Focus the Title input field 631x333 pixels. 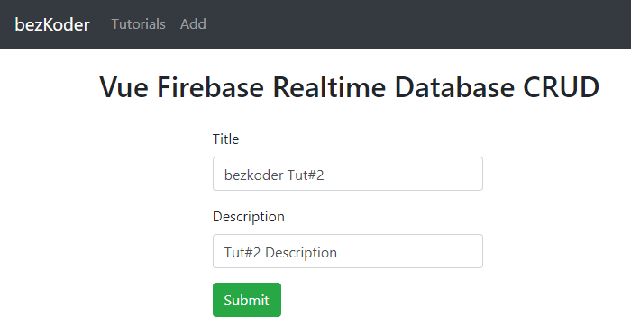point(348,174)
